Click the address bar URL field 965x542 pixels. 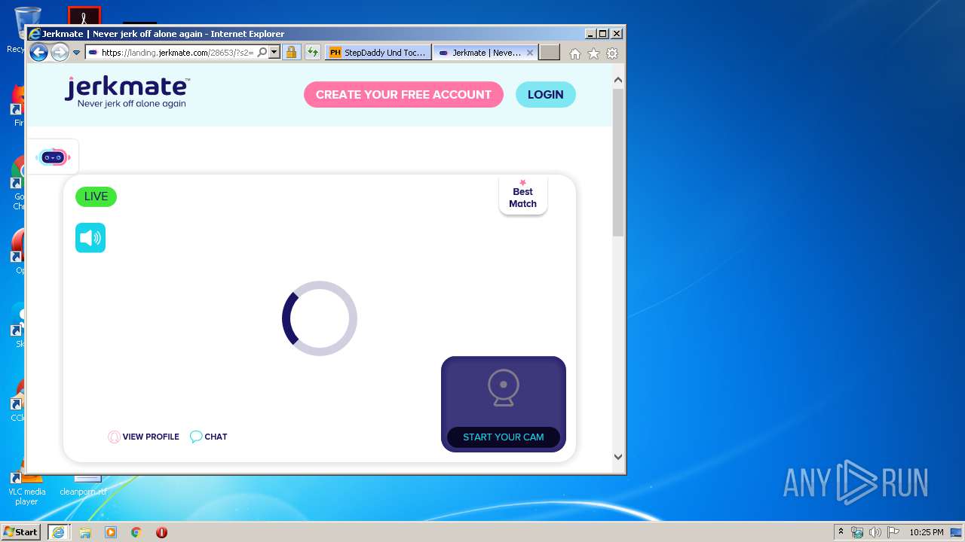point(177,53)
